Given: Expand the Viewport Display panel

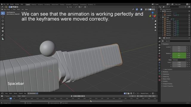Looking at the screenshot, I should coord(167,84).
